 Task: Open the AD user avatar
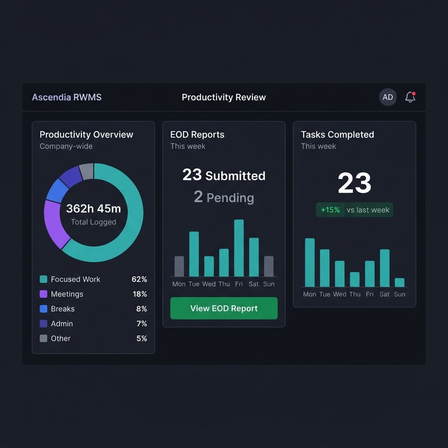[388, 97]
